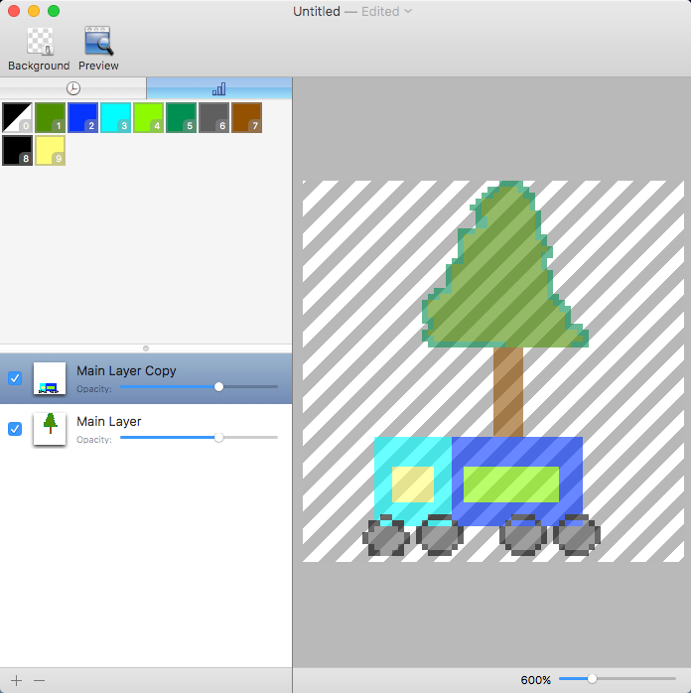Click the Main Layer Copy opacity slider

[x=218, y=386]
